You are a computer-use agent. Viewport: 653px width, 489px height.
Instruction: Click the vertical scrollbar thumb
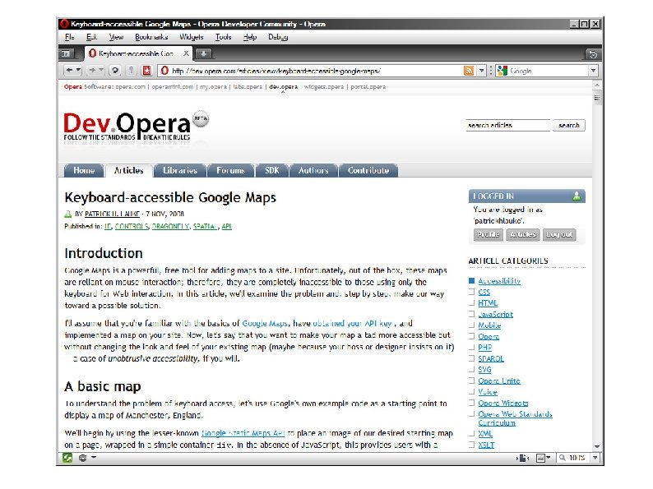click(597, 98)
